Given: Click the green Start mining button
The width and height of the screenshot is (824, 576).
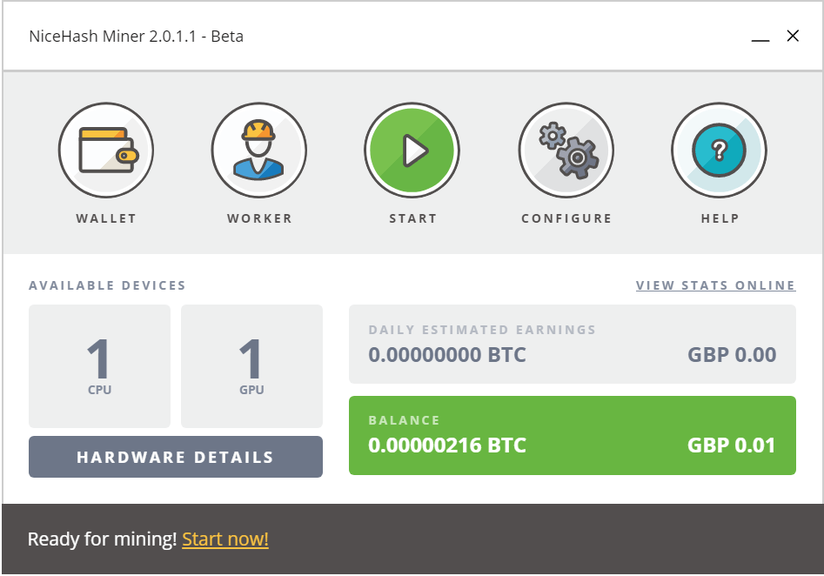Looking at the screenshot, I should [x=412, y=151].
